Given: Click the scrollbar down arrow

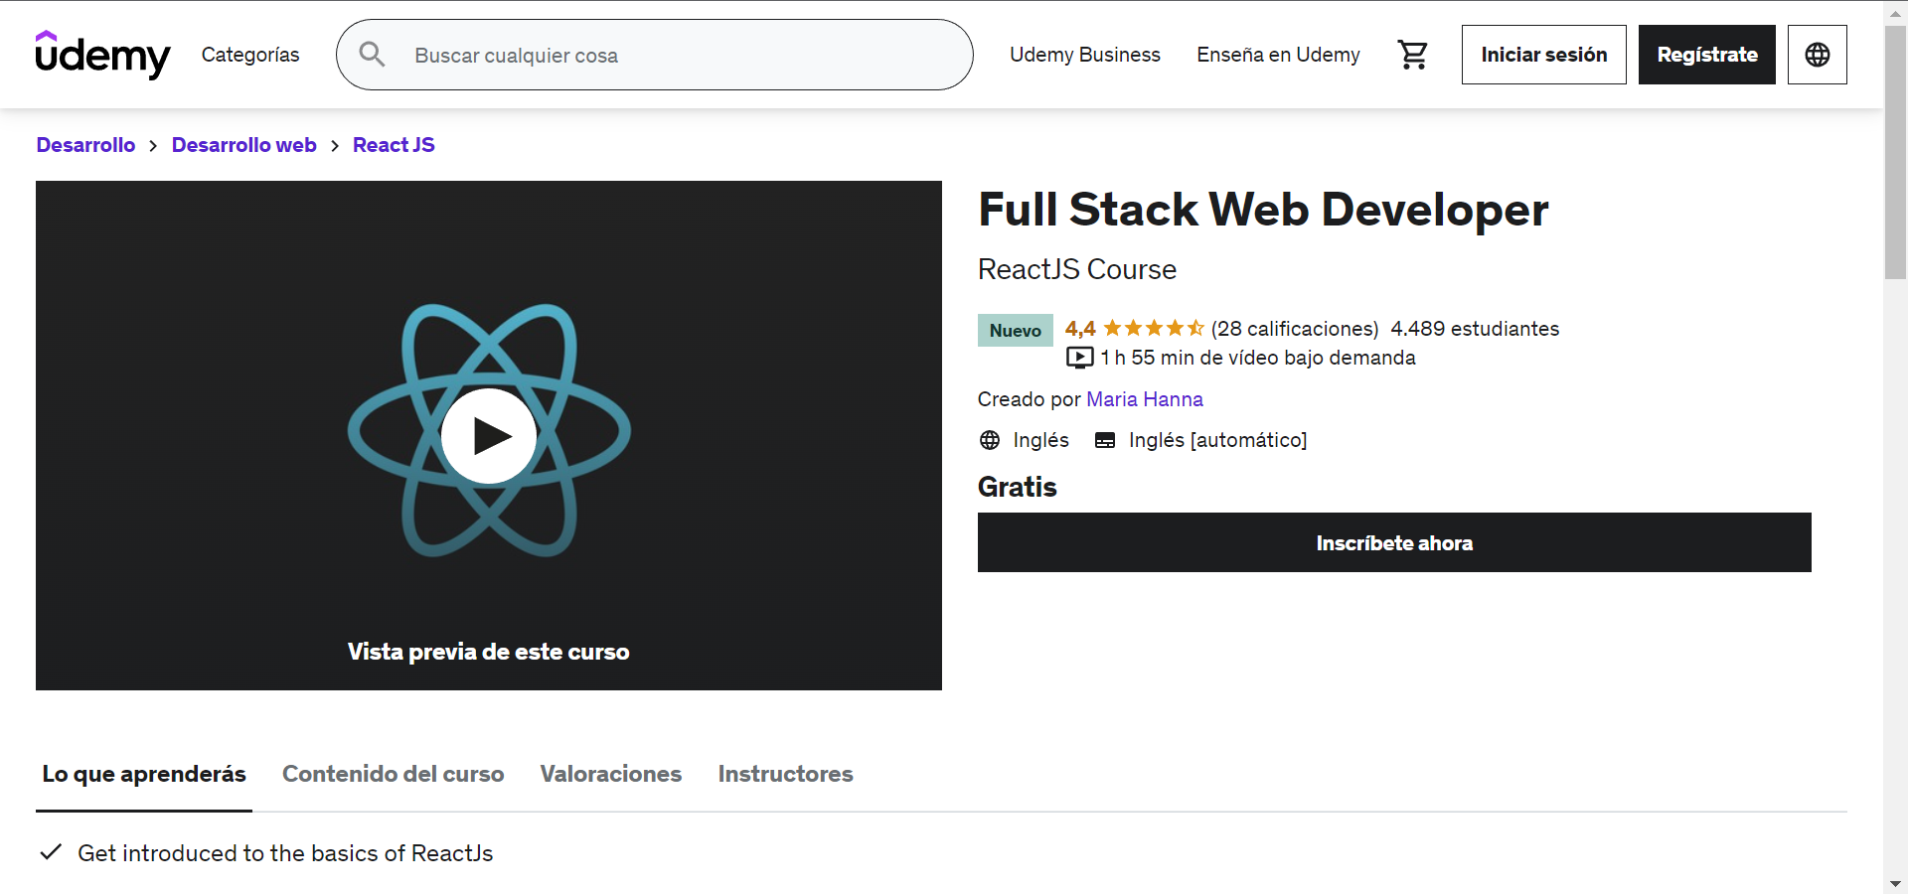Looking at the screenshot, I should pyautogui.click(x=1895, y=883).
